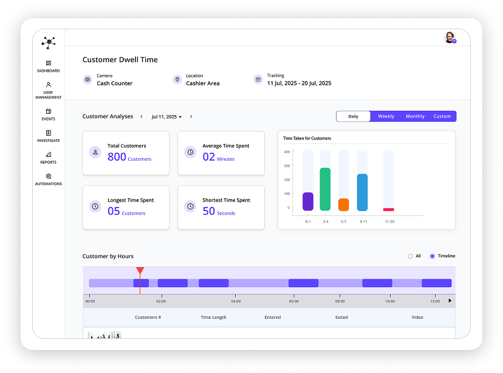Switch to the Daily view toggle
Viewport: 503px width, 373px height.
point(353,116)
